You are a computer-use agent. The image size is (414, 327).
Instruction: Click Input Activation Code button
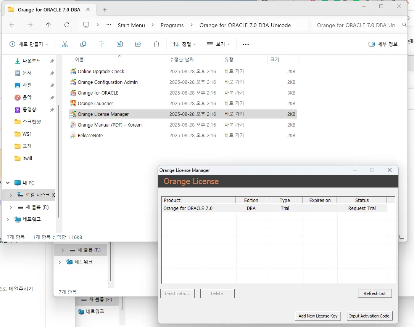click(369, 316)
